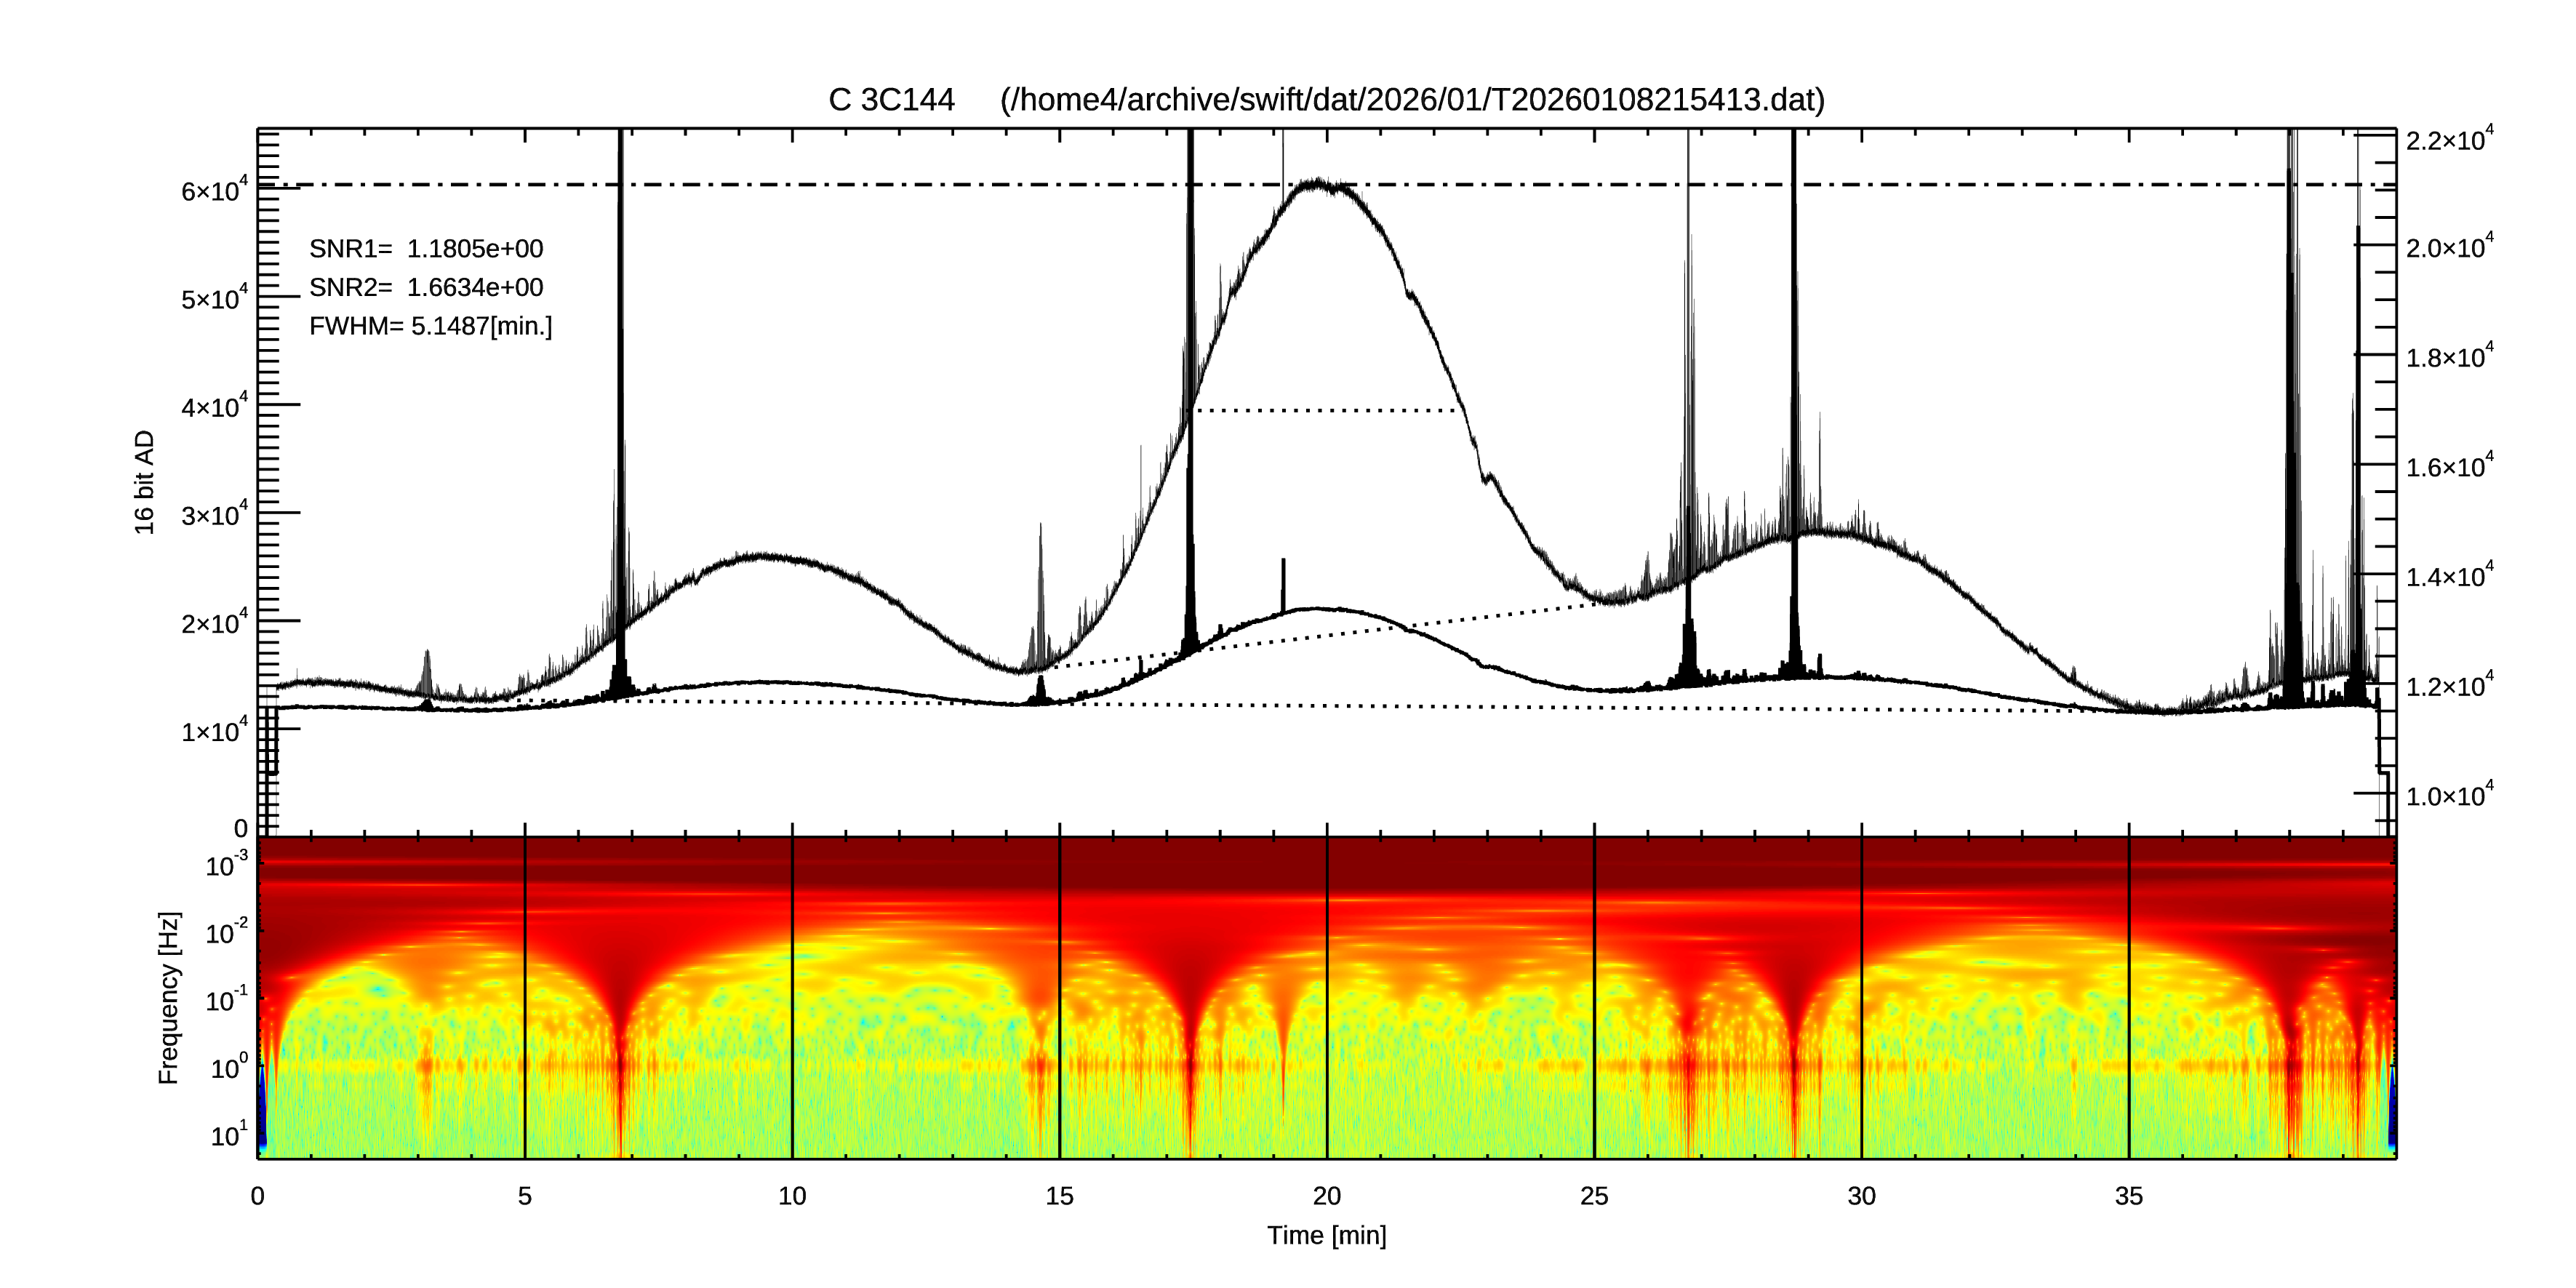Viewport: 2576px width, 1288px height.
Task: Click the '16 bit AD' y-axis label
Action: coord(145,482)
